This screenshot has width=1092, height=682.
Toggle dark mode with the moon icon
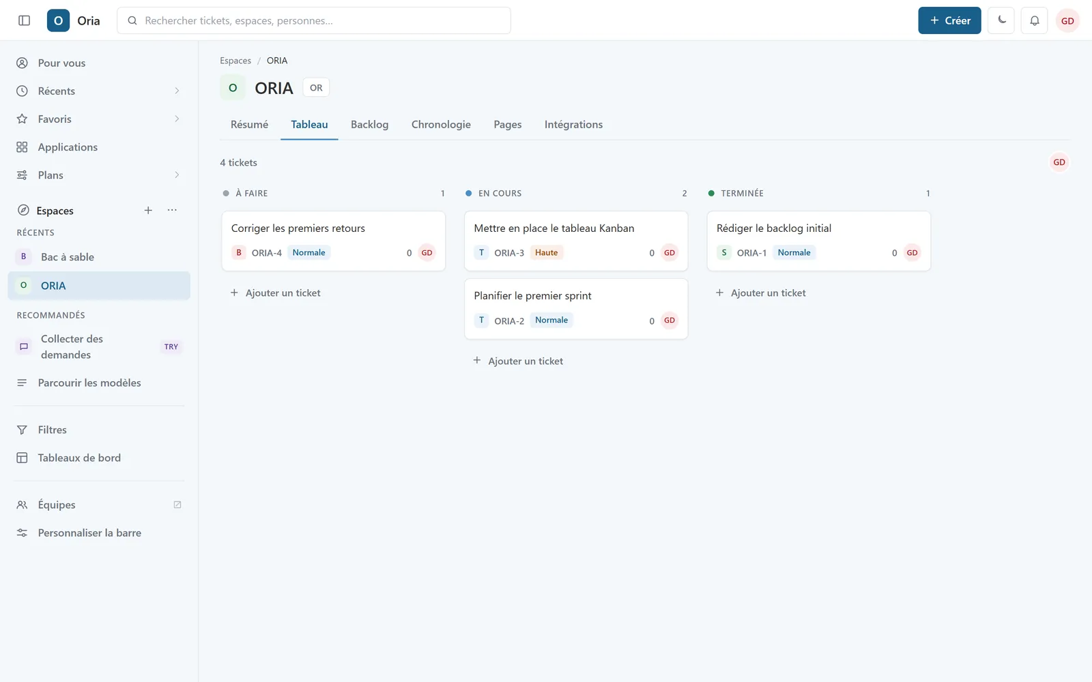click(1001, 20)
